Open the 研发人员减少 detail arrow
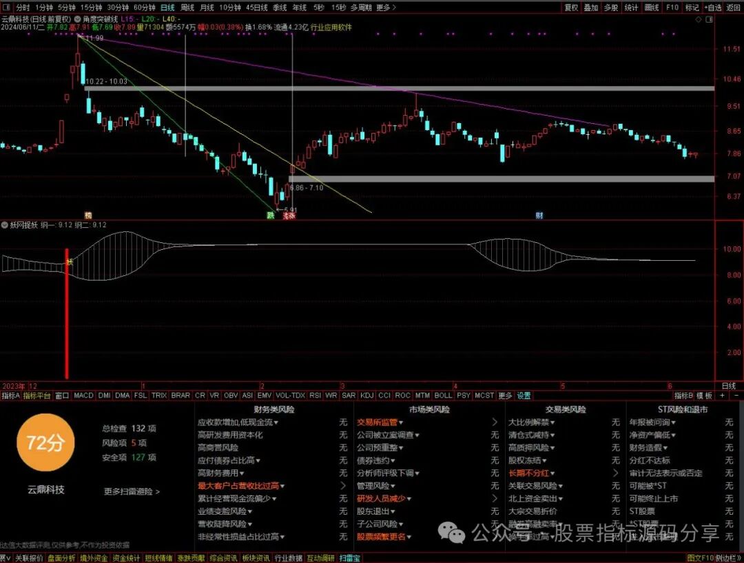Screen dimensions: 744x563 tap(495, 498)
